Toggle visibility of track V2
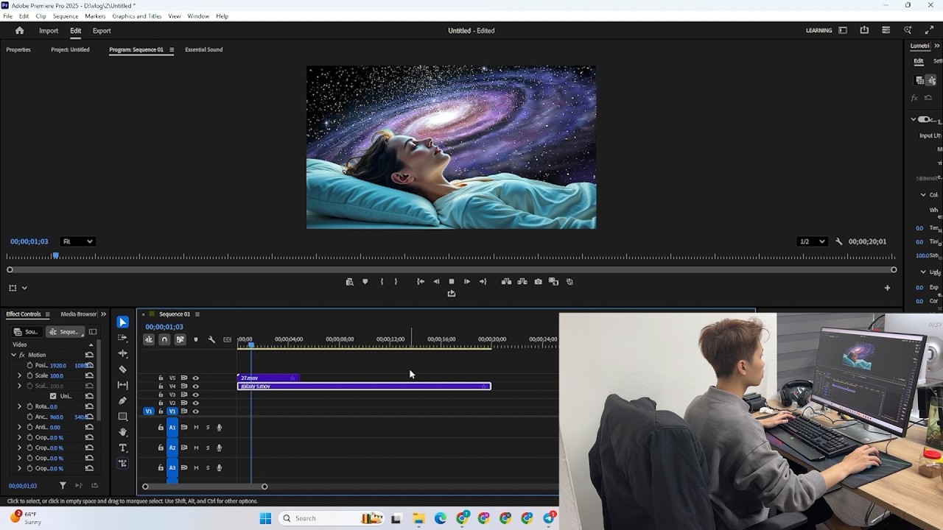 (x=195, y=403)
